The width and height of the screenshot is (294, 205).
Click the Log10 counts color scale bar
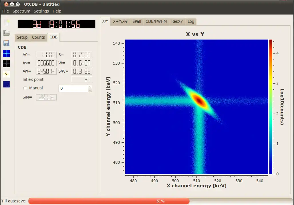click(271, 107)
